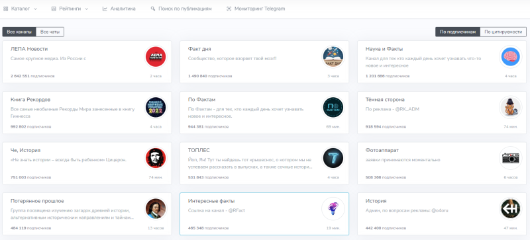
Task: Click the Наука и Факты brain avatar
Action: [510, 57]
